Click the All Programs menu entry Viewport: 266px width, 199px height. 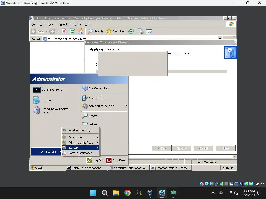pyautogui.click(x=46, y=152)
